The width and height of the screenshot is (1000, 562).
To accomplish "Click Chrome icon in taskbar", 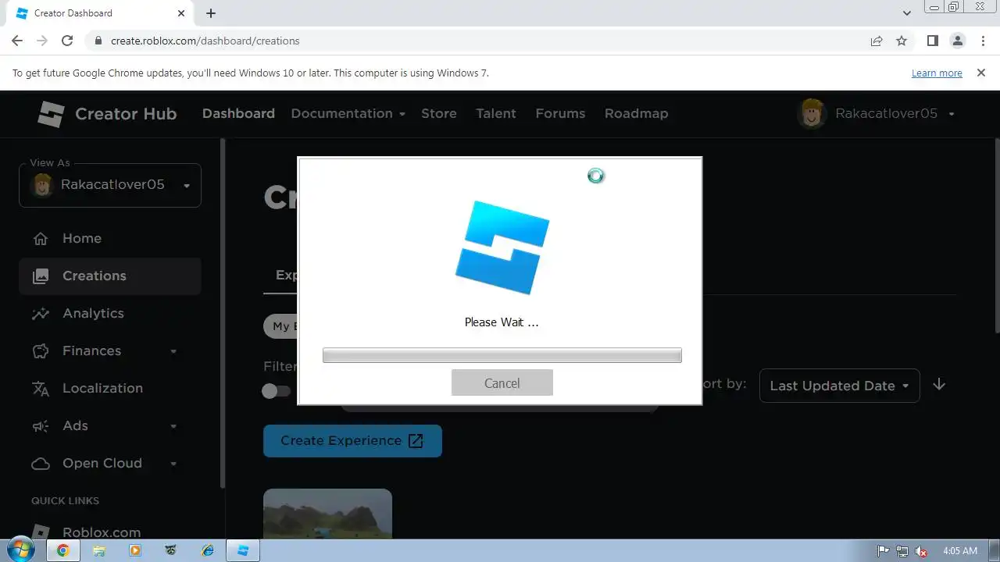I will (x=63, y=550).
